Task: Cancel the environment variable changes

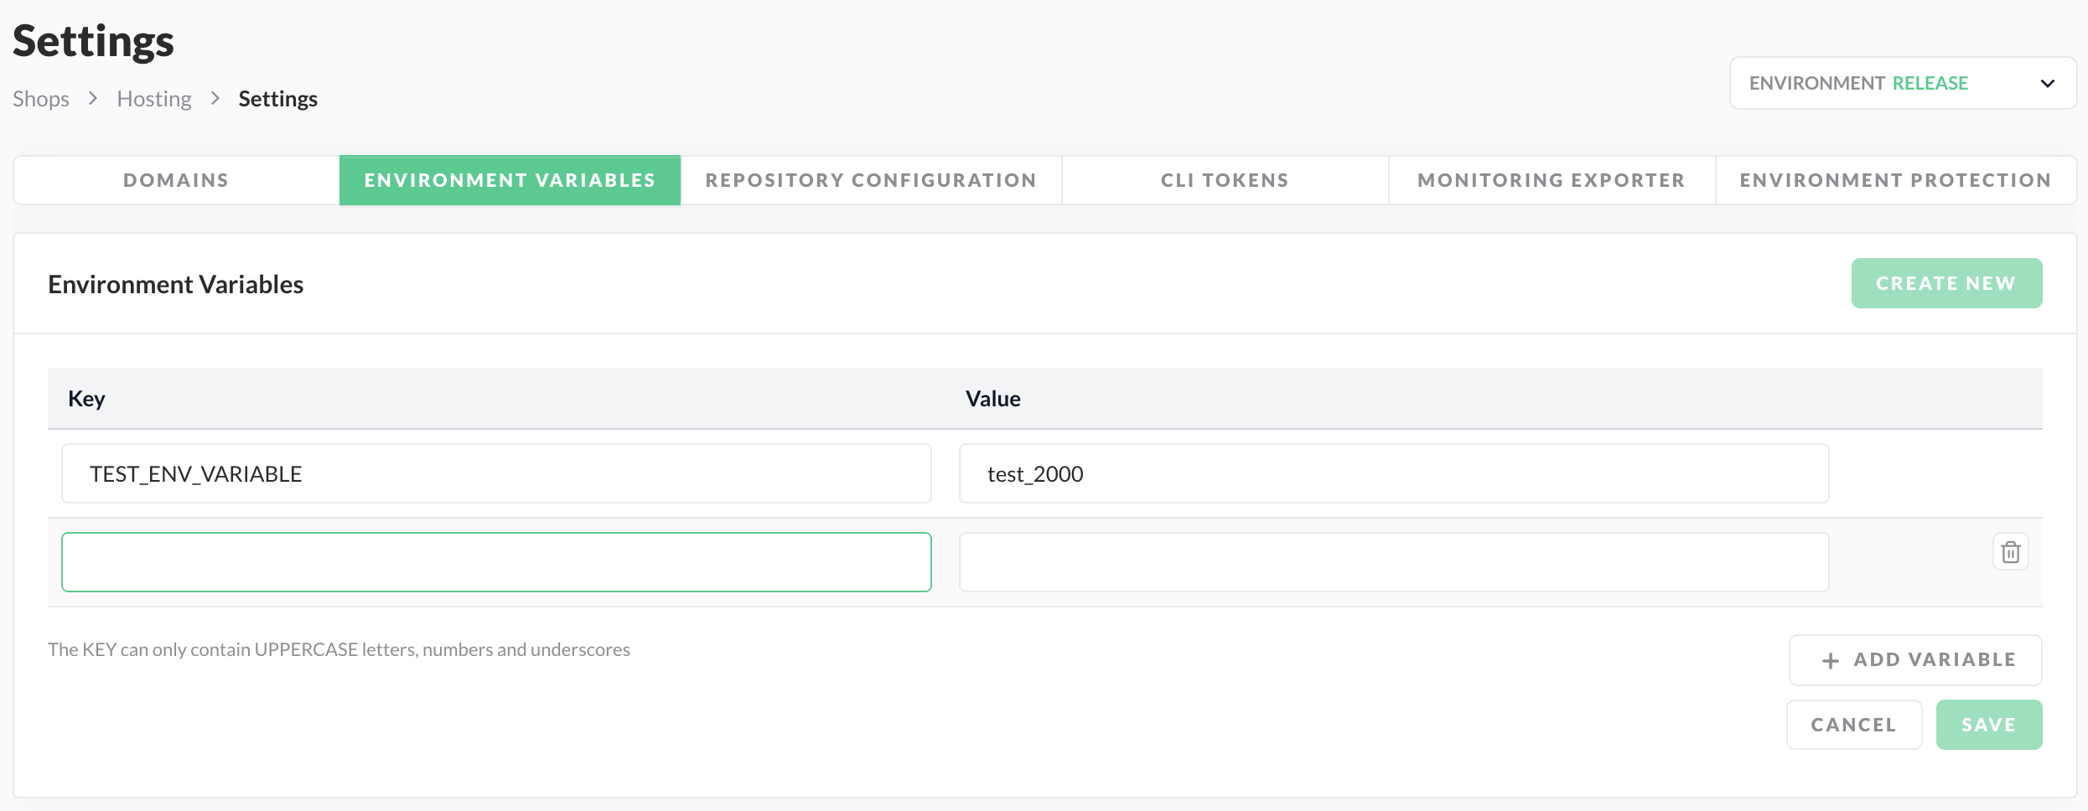Action: click(x=1853, y=725)
